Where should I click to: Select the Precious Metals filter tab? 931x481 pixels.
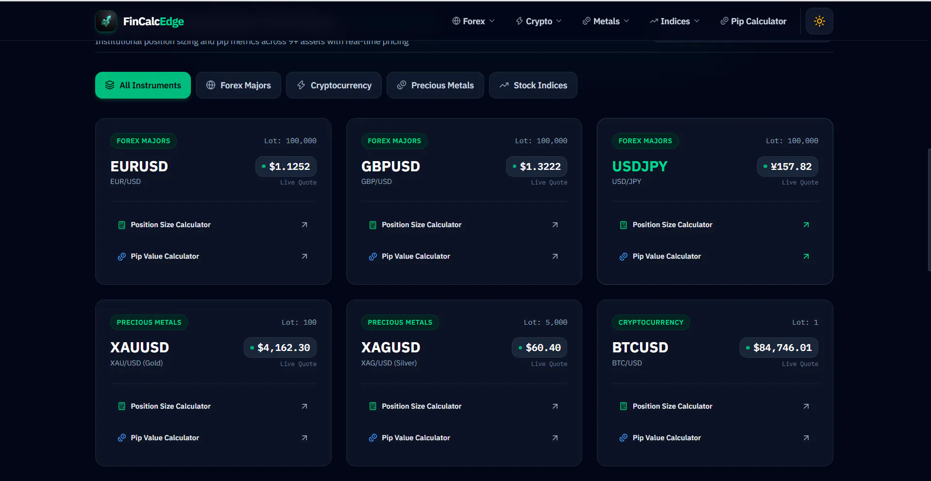(x=435, y=85)
